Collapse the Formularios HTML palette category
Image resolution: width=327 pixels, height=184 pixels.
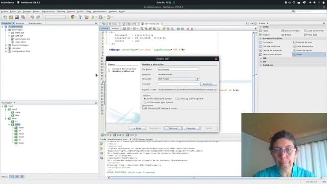tap(261, 39)
